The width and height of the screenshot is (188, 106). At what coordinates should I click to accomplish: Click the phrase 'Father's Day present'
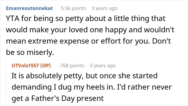click(67, 98)
